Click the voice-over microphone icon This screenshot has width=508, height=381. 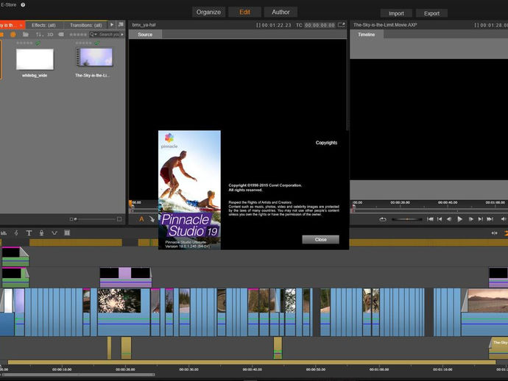[41, 232]
